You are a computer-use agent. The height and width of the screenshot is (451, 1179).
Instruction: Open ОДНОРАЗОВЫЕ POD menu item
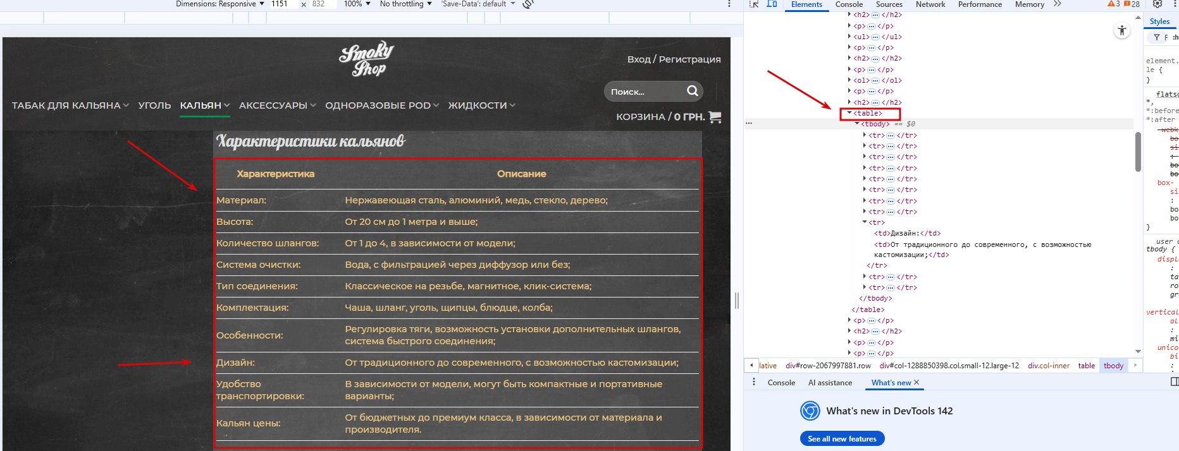[x=382, y=105]
